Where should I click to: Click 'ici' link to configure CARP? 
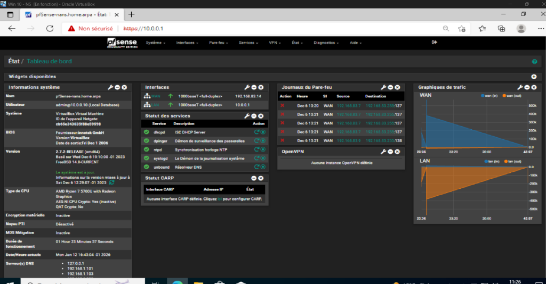[219, 199]
